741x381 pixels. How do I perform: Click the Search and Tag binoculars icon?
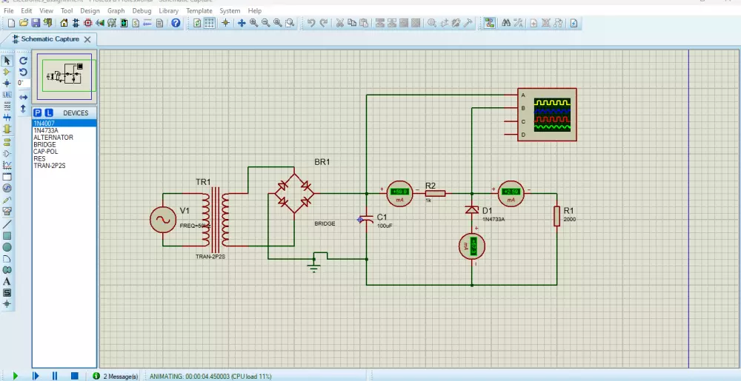505,24
